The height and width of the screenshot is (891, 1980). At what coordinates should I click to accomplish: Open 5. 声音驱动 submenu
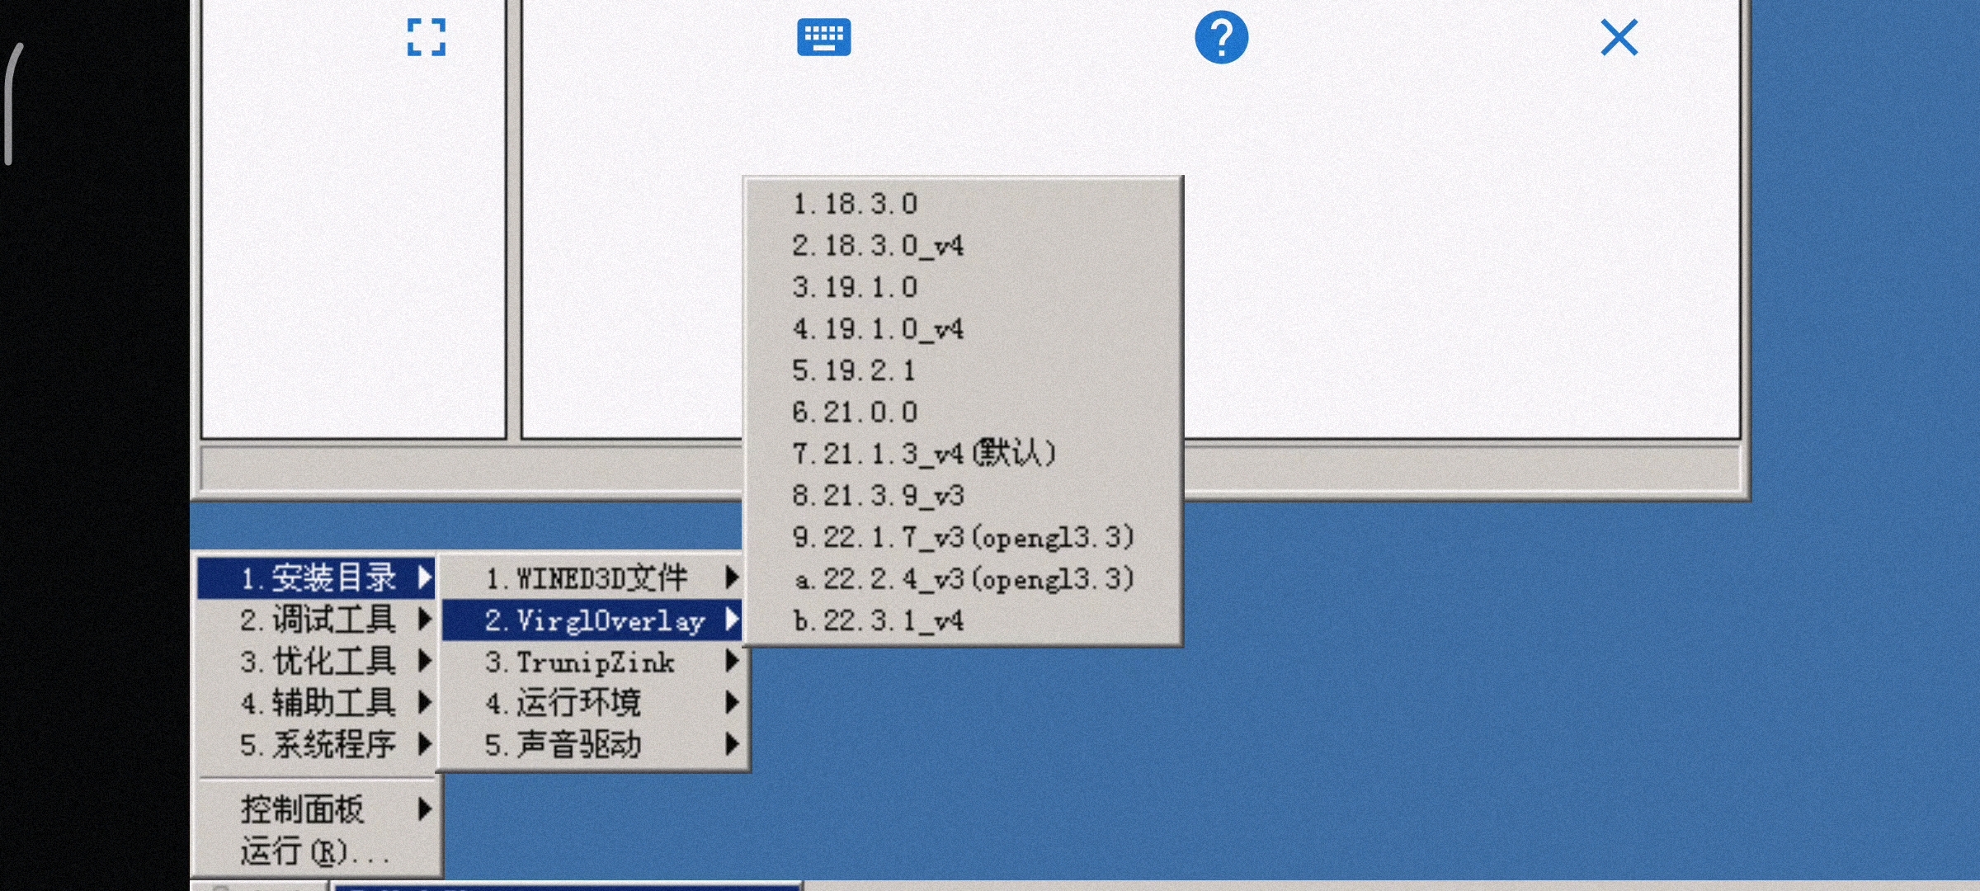point(592,745)
